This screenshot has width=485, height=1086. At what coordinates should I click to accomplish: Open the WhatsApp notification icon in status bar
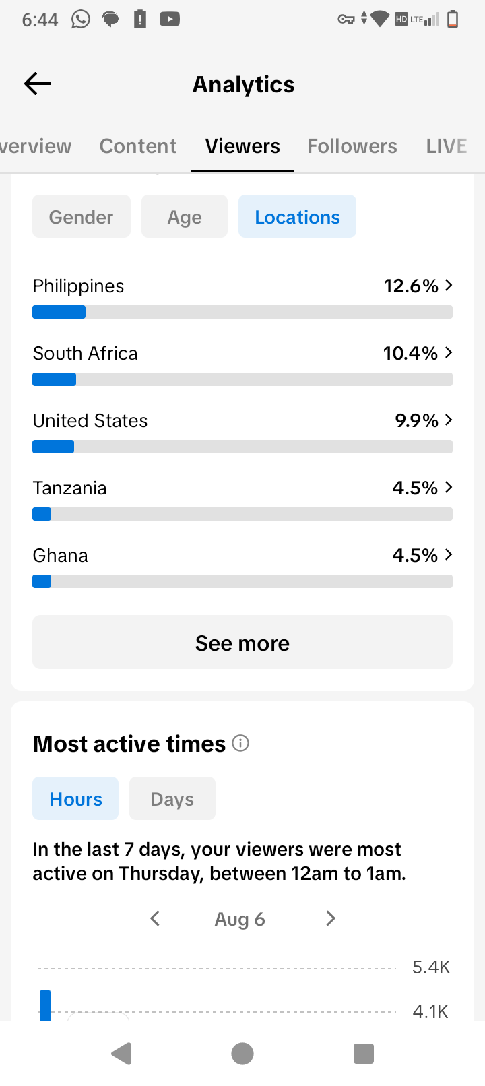81,19
